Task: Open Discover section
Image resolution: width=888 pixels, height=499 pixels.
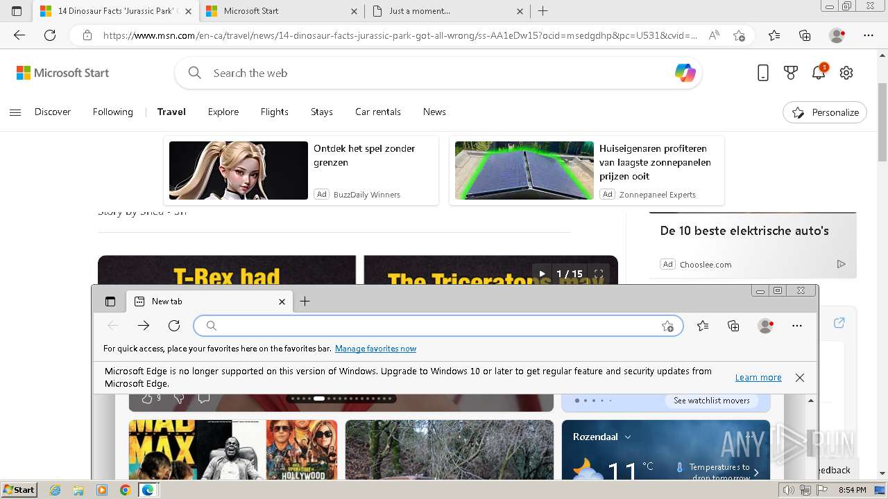Action: pos(53,112)
